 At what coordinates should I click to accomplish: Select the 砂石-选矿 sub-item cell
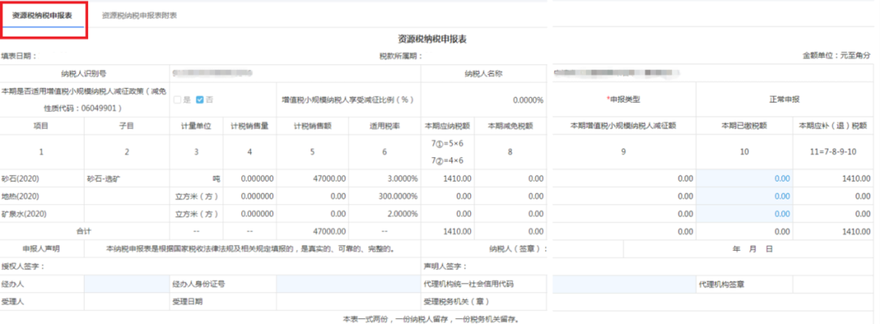(127, 179)
